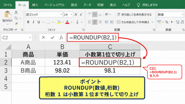
Task: Open the underline style dropdown arrow
Action: pyautogui.click(x=43, y=22)
